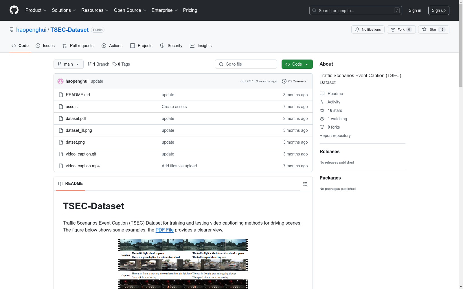Focus the Search or jump to field

[x=356, y=10]
